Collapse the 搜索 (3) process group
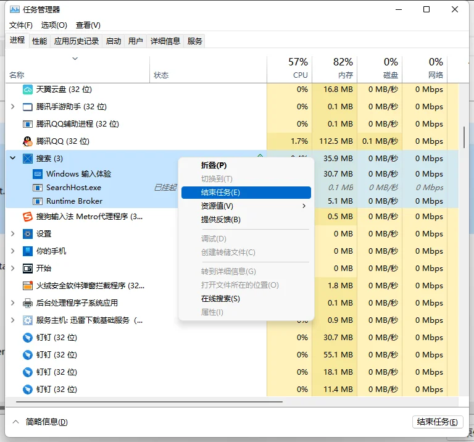This screenshot has height=442, width=474. 13,158
